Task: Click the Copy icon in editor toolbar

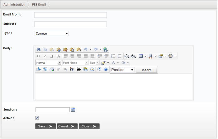Action: tap(45, 50)
